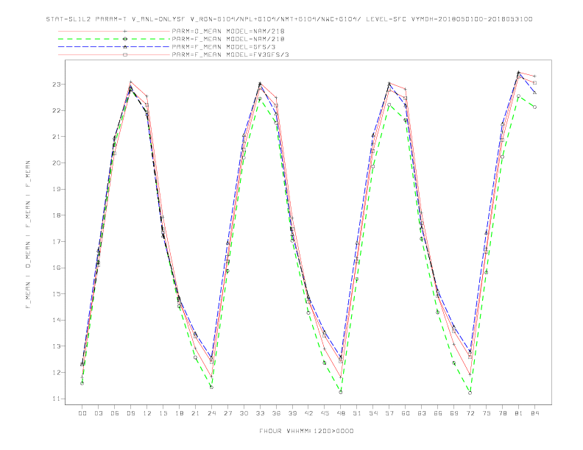Screen dimensions: 583x450
Task: Click x-axis tick label 69
Action: [454, 413]
